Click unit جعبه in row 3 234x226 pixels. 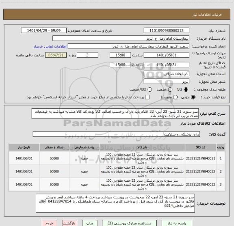(84, 185)
